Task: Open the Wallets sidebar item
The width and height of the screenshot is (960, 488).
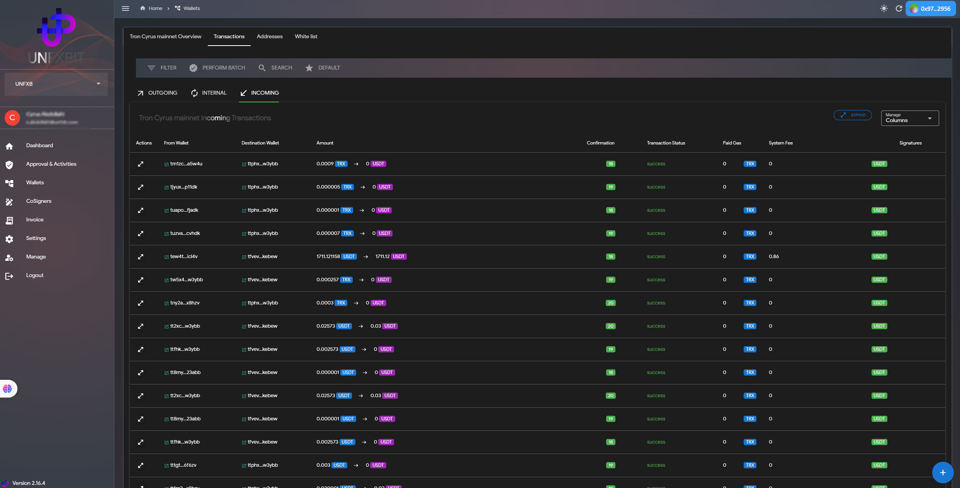Action: (35, 182)
